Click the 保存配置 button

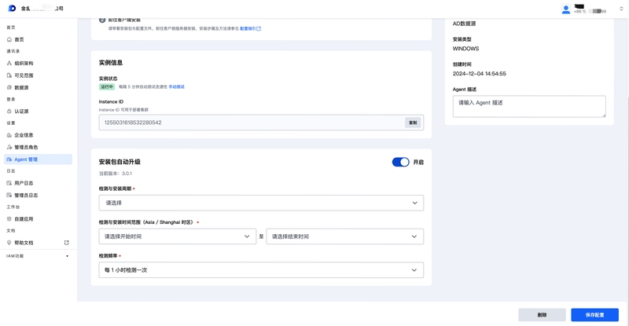[594, 315]
